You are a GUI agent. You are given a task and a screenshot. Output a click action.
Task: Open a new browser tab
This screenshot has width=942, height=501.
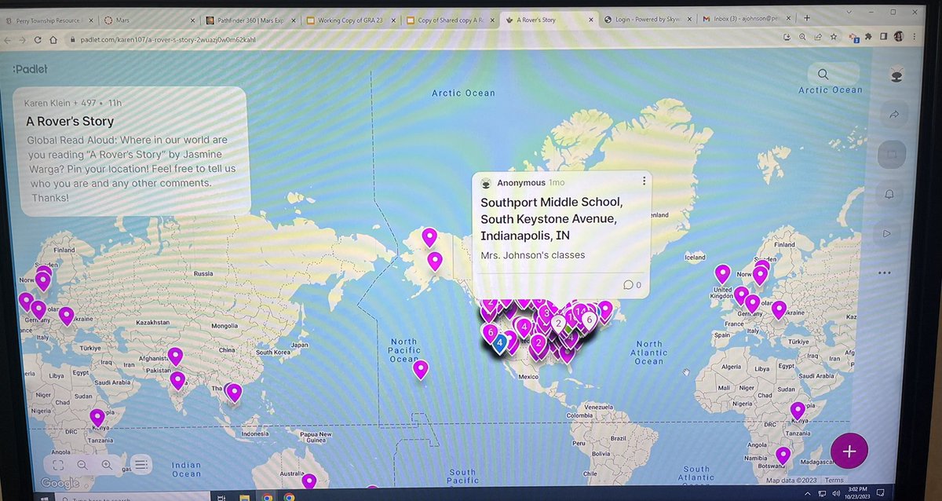tap(806, 17)
